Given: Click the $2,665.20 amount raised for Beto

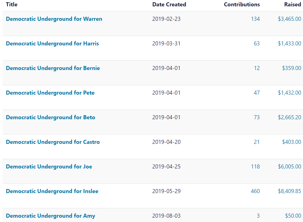Looking at the screenshot, I should 289,117.
